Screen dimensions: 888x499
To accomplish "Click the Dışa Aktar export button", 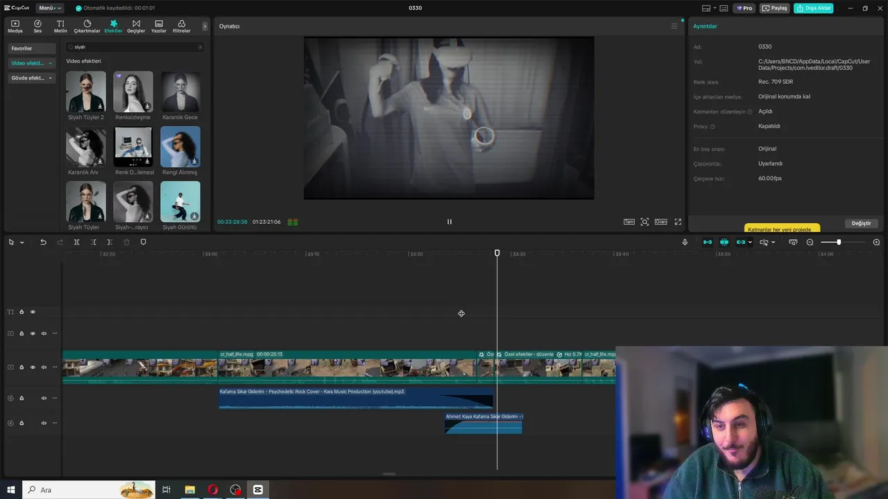I will [813, 8].
